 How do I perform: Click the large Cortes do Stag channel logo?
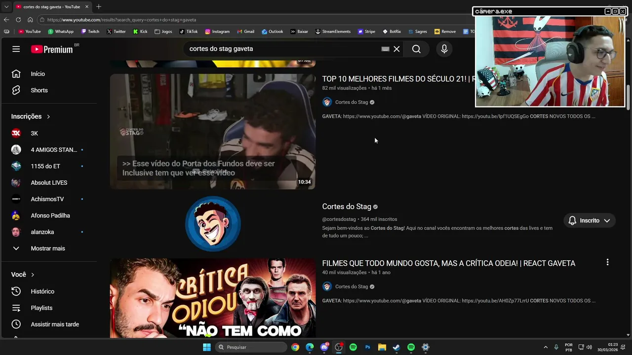[213, 224]
